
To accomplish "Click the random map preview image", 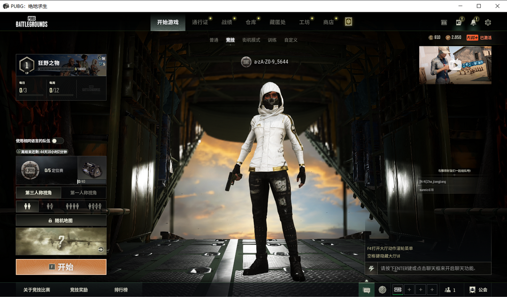I will (x=61, y=241).
